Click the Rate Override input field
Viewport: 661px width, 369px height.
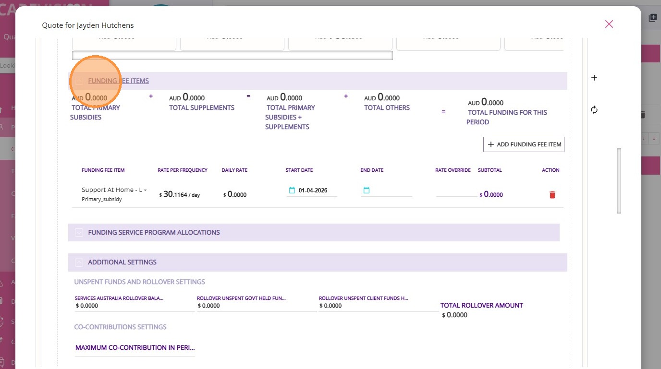456,191
